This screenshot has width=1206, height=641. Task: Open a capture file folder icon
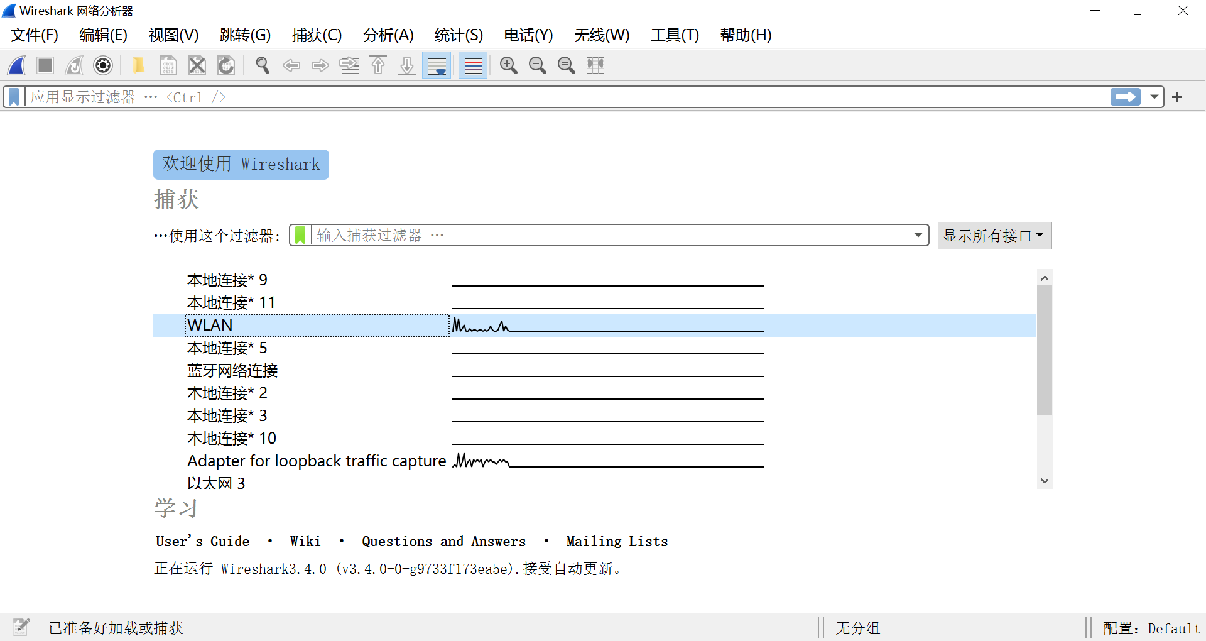138,65
